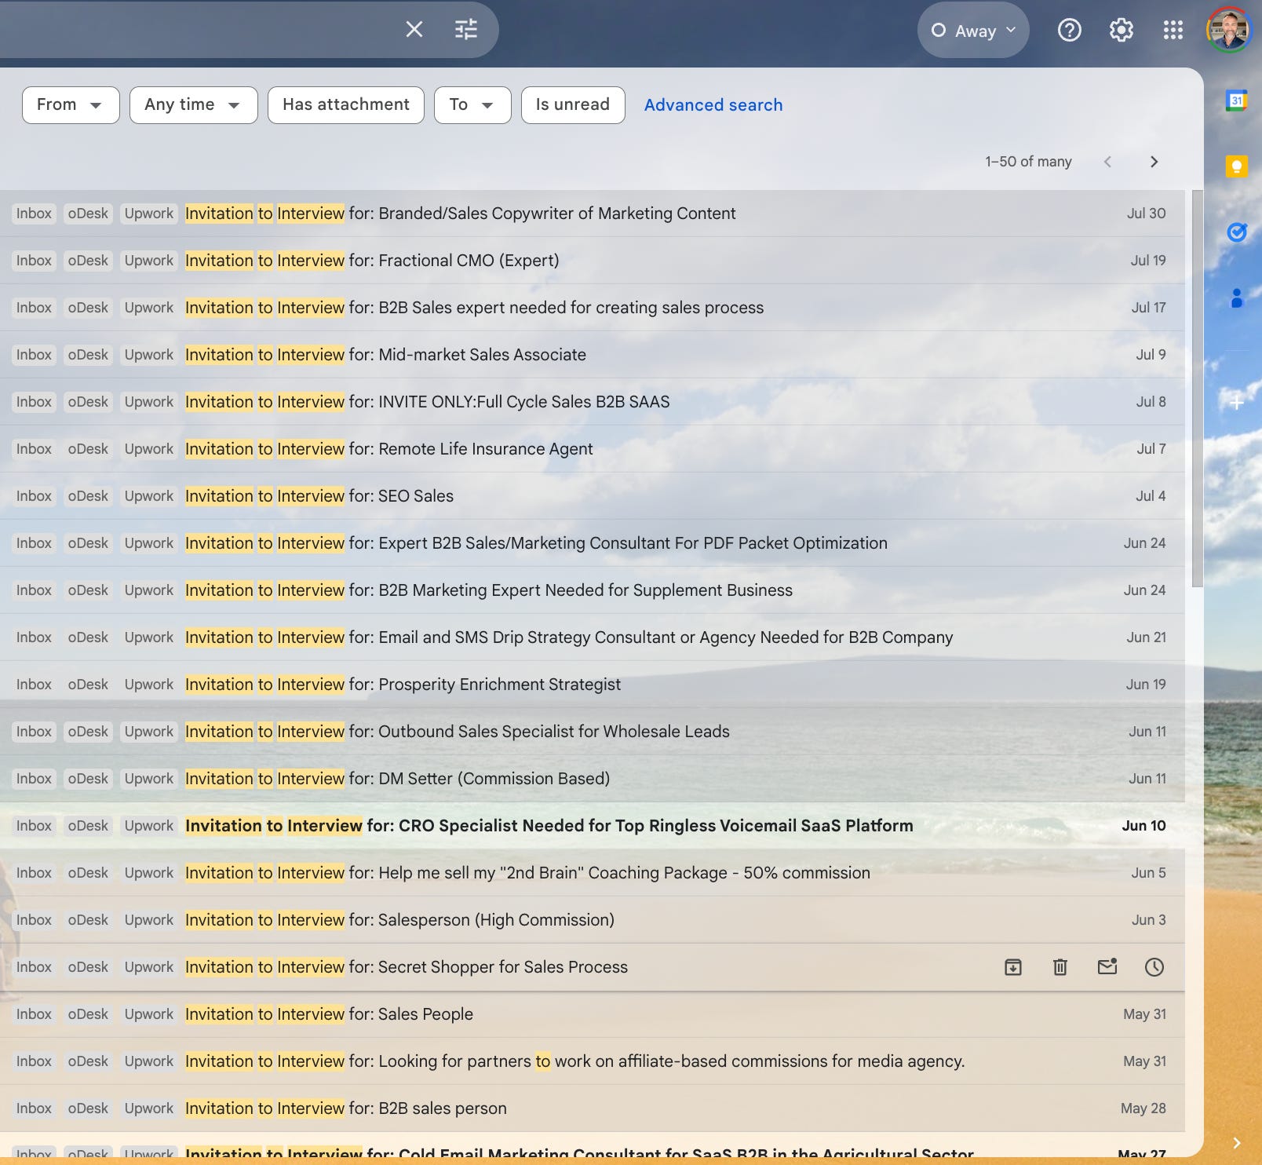Open the Mid-market Sales Associate email
The width and height of the screenshot is (1262, 1165).
[x=593, y=355]
